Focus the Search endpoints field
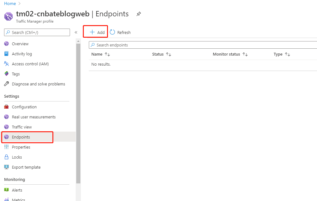Viewport: 317px width, 201px height. (x=203, y=45)
